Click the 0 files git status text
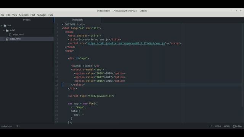The width and height of the screenshot is (244, 137). click(239, 126)
